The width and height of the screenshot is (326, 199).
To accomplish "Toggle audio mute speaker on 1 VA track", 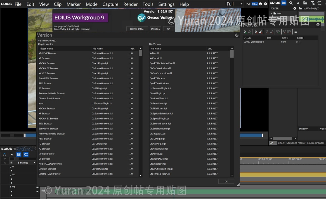I will [37, 191].
